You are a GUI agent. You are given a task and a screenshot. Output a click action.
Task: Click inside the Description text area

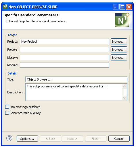click(74, 92)
